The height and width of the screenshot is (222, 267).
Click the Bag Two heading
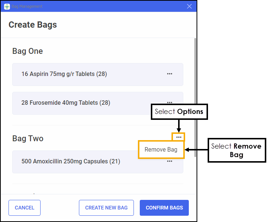(x=28, y=138)
